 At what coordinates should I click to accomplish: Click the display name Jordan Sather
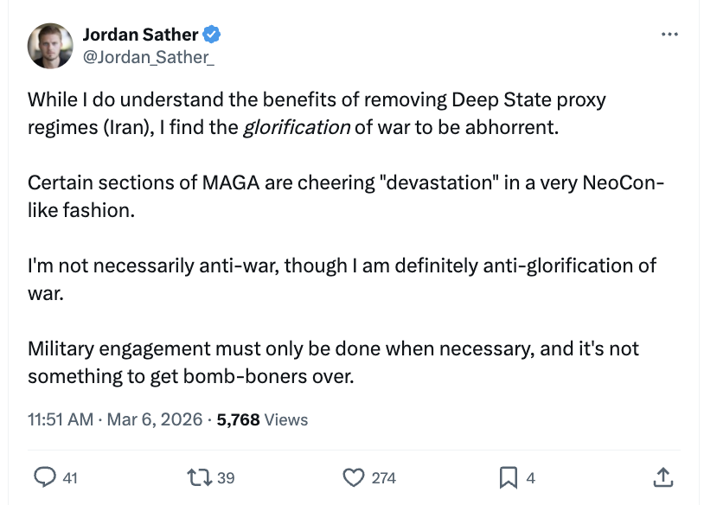[140, 35]
